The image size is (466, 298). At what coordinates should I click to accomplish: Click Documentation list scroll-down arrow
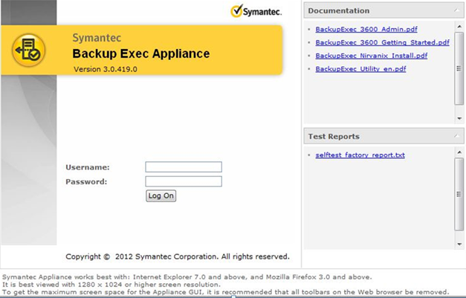pyautogui.click(x=459, y=119)
